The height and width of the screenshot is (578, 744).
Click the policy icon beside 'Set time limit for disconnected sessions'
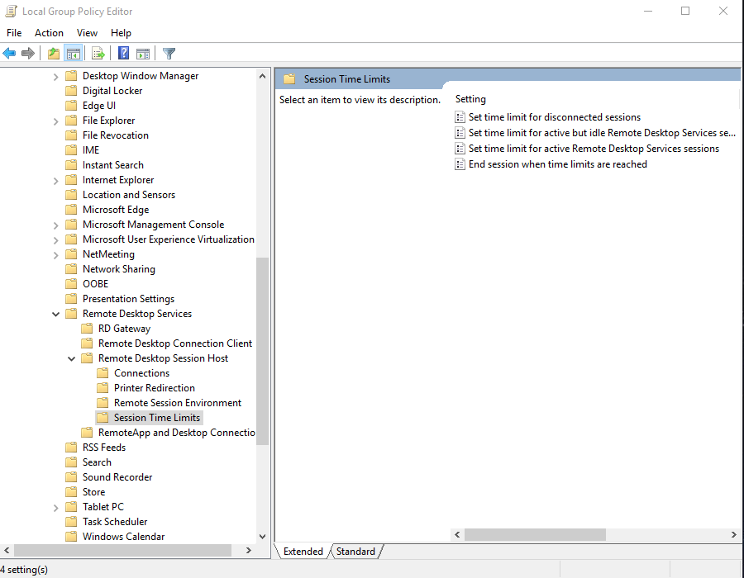point(460,117)
